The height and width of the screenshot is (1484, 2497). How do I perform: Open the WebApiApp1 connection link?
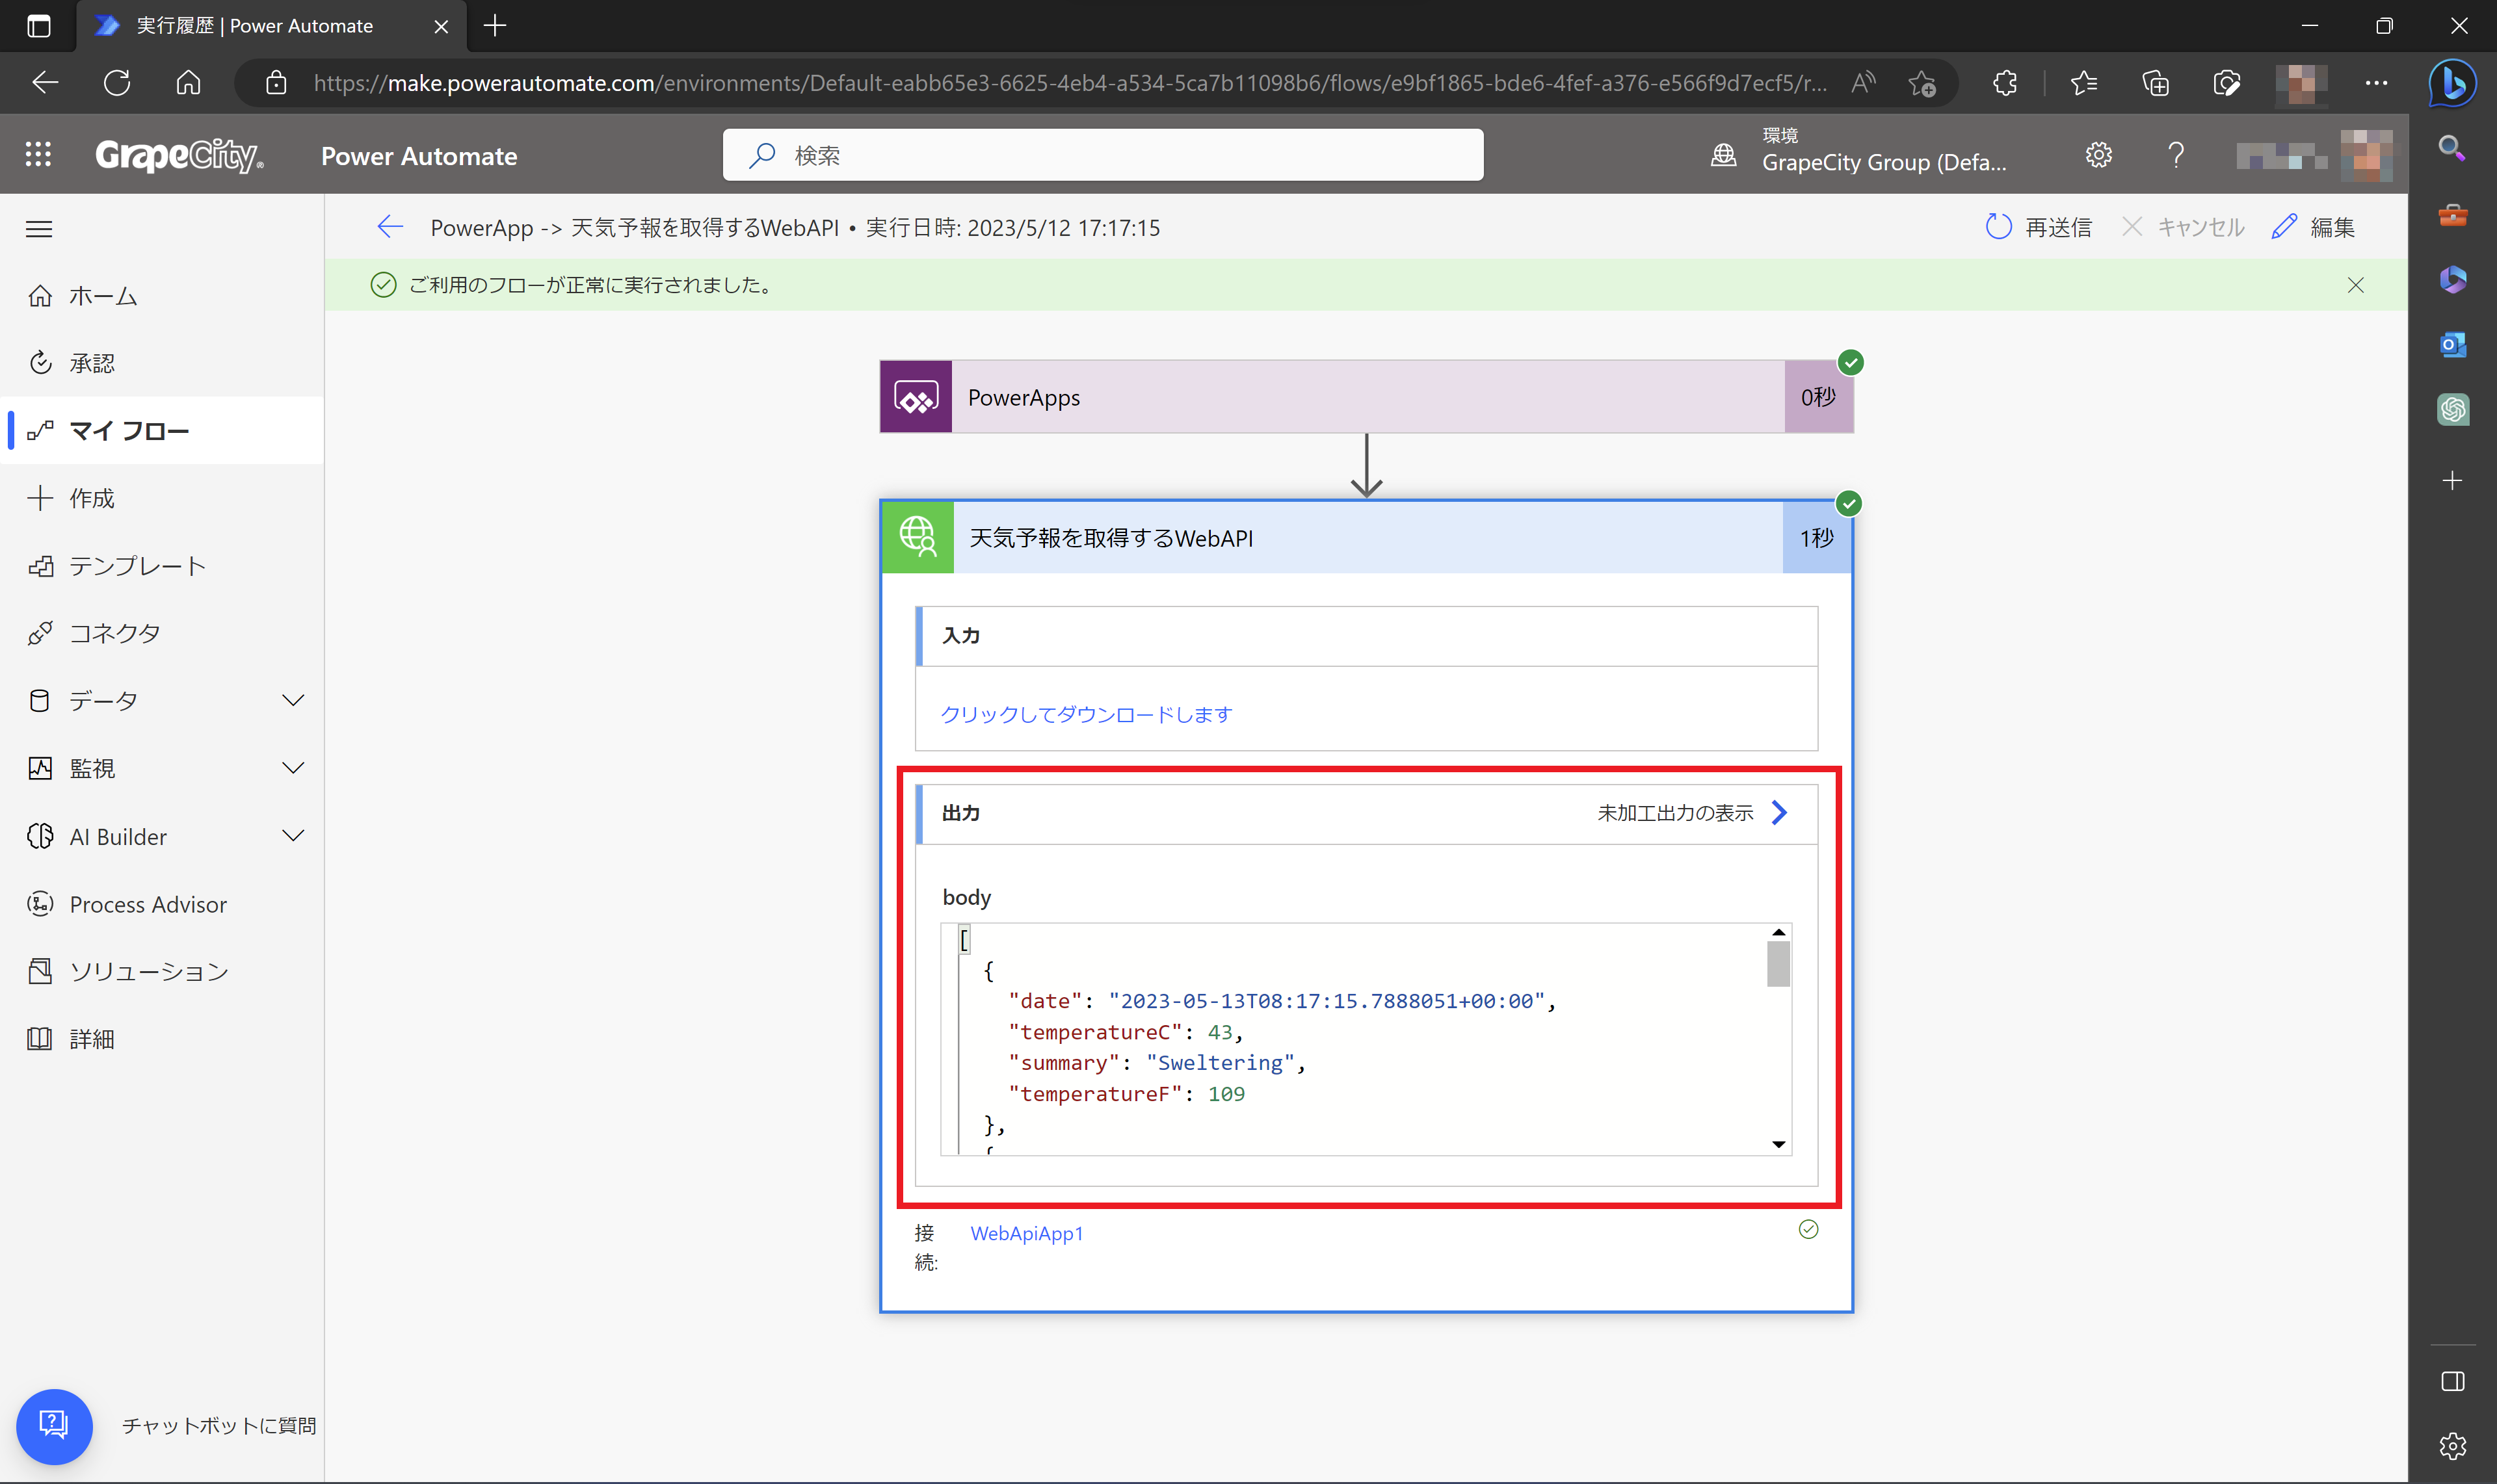point(1026,1233)
